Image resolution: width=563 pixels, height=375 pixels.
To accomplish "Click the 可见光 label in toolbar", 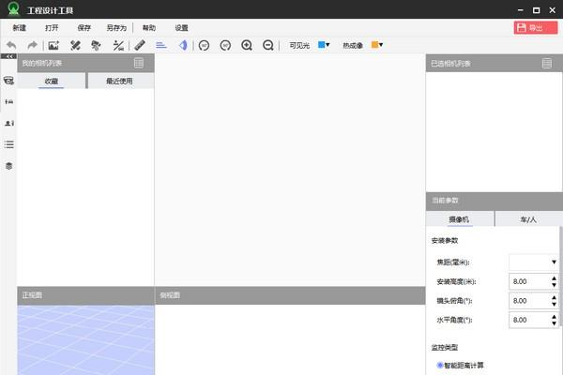I will click(x=299, y=46).
